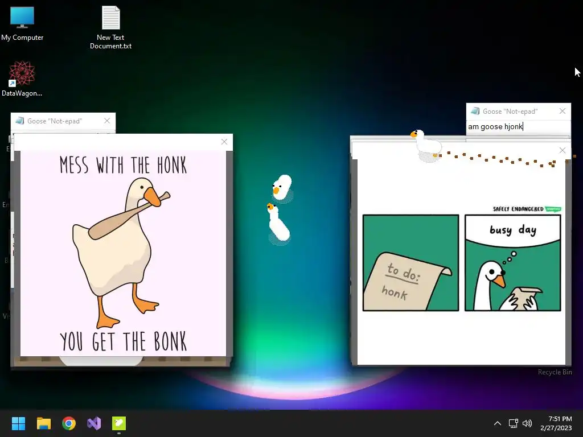Click the right Not-epad window icon
583x437 pixels.
475,111
